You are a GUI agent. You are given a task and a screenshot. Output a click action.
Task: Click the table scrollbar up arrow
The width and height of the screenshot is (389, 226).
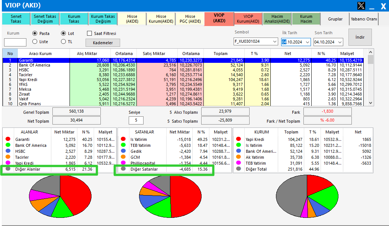point(370,52)
